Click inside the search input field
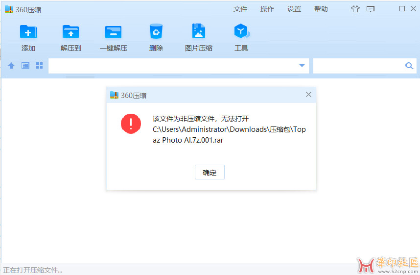The height and width of the screenshot is (275, 420). point(357,66)
